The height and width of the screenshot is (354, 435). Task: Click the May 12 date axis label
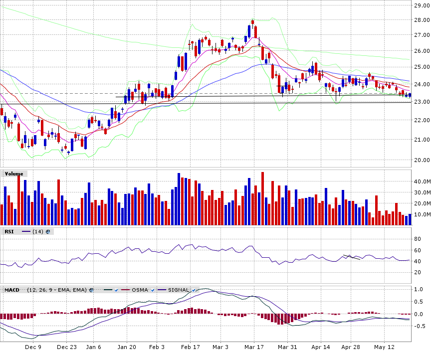click(x=384, y=347)
